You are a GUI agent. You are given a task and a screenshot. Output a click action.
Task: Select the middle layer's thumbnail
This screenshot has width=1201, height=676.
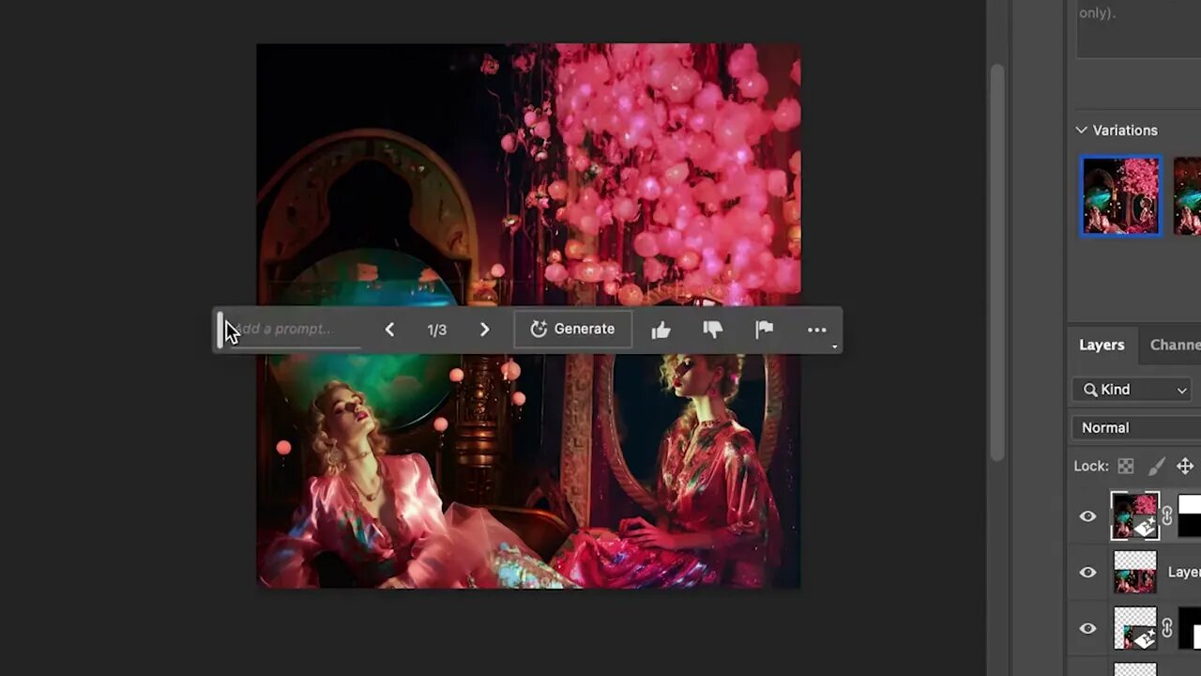[x=1135, y=572]
